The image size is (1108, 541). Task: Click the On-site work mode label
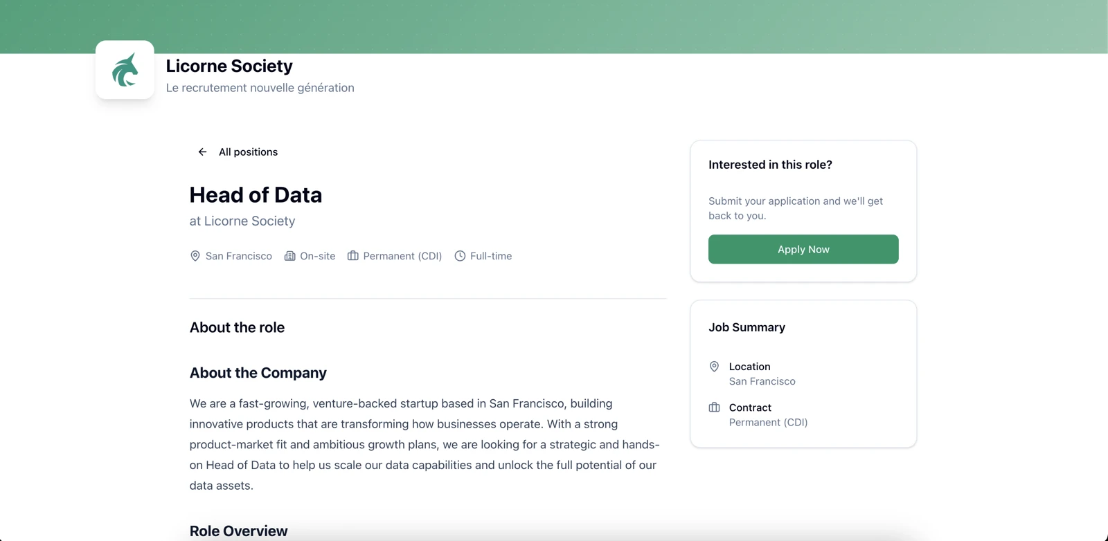coord(318,256)
